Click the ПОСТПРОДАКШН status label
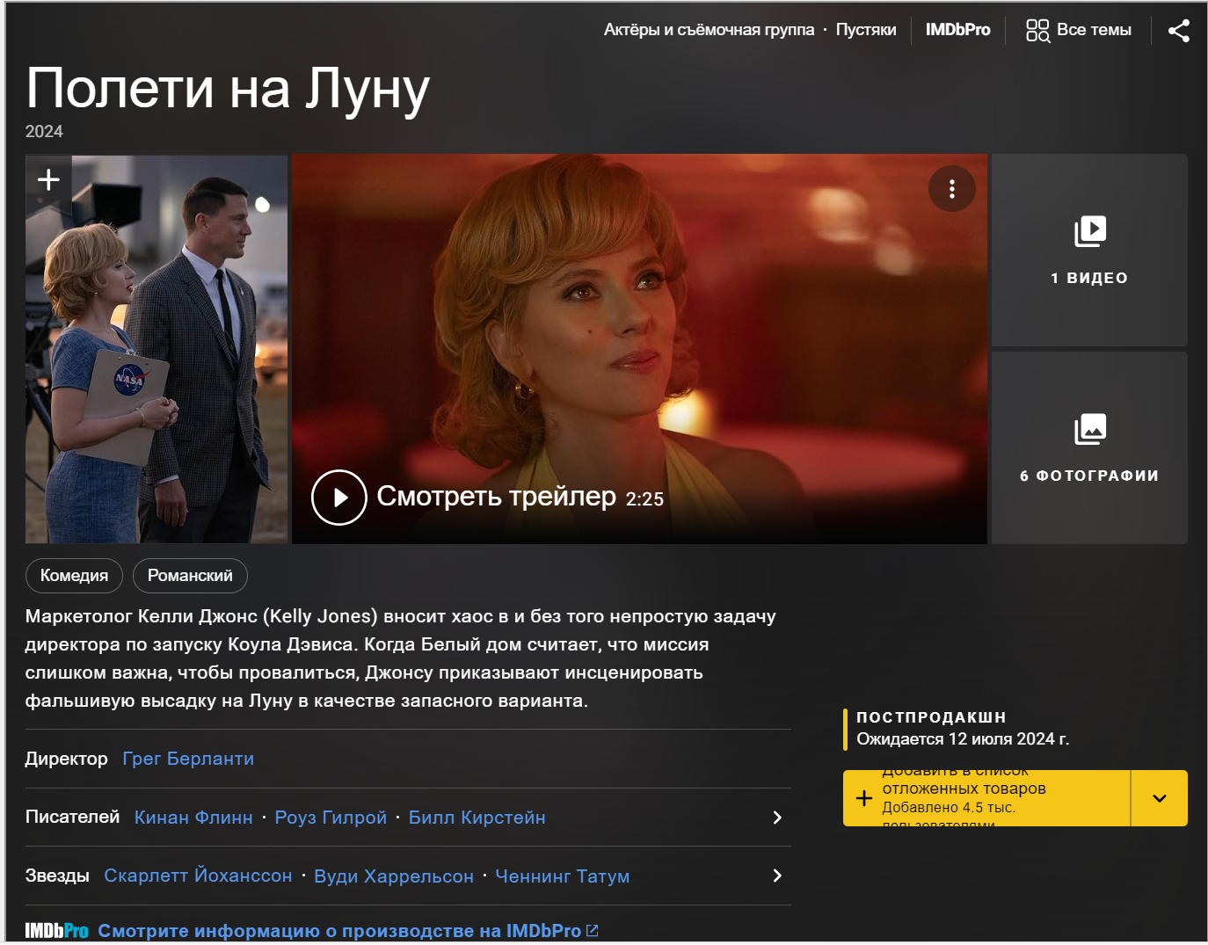 931,717
